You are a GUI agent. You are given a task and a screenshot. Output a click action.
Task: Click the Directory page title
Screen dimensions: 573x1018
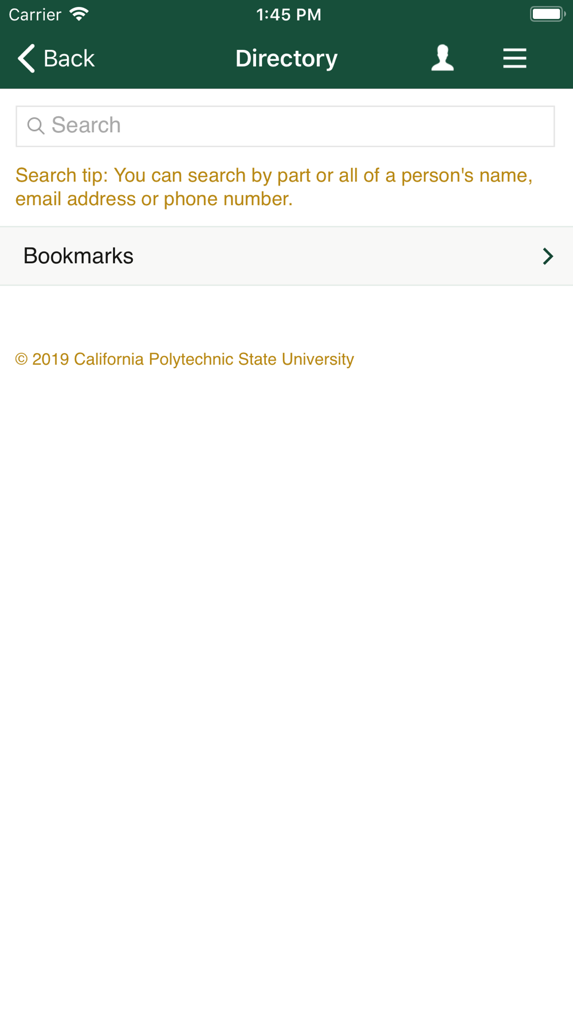pos(286,58)
